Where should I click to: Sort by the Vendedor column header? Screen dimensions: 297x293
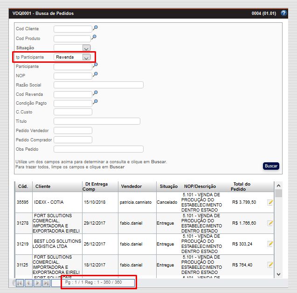click(131, 186)
